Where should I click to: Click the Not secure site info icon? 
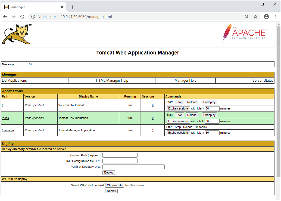coord(33,17)
